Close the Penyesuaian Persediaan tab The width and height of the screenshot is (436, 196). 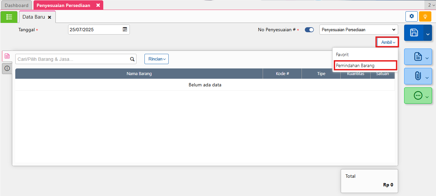(x=98, y=5)
